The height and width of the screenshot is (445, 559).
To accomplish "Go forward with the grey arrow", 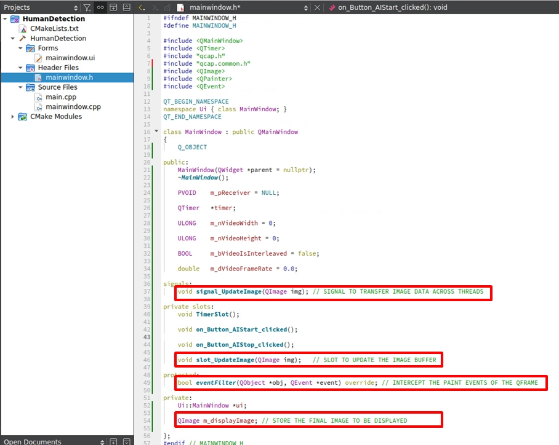I will tap(155, 7).
